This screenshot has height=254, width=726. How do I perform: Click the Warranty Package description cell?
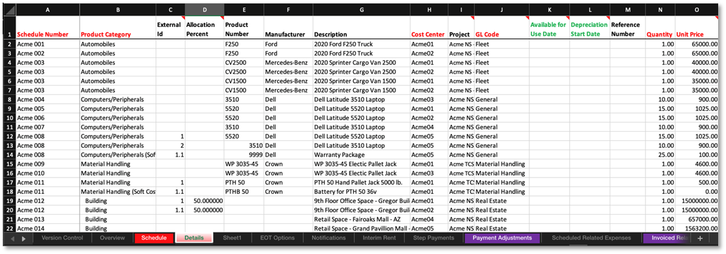coord(361,155)
